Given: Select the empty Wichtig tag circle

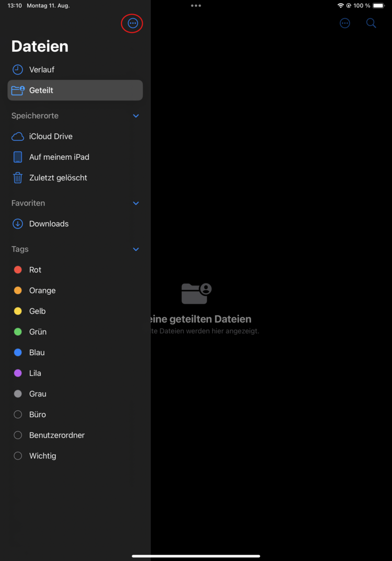Looking at the screenshot, I should (18, 456).
